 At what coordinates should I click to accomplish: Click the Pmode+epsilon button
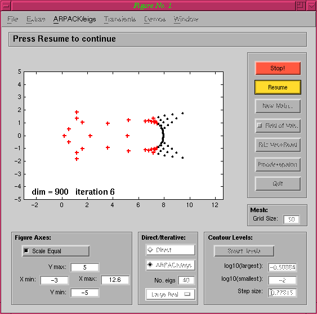(278, 164)
